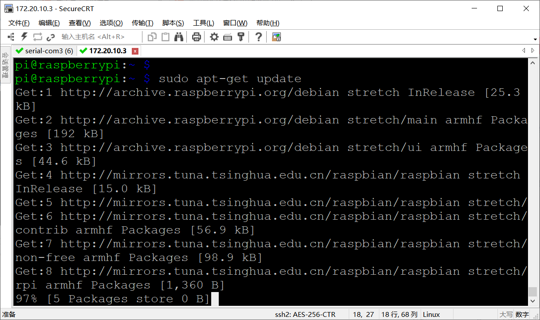Maximize the SecureCRT window
This screenshot has width=540, height=320.
pyautogui.click(x=500, y=8)
